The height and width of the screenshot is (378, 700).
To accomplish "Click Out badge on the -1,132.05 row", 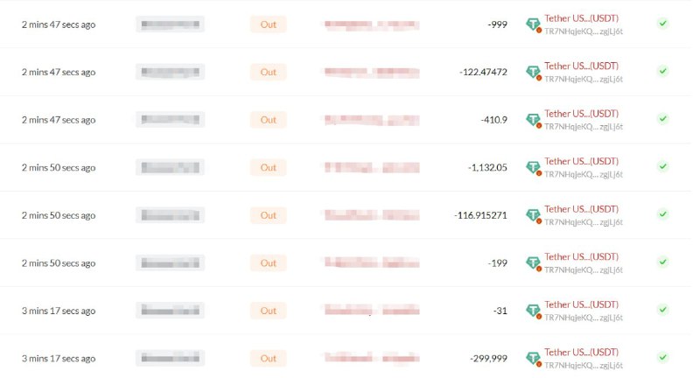I will click(269, 168).
